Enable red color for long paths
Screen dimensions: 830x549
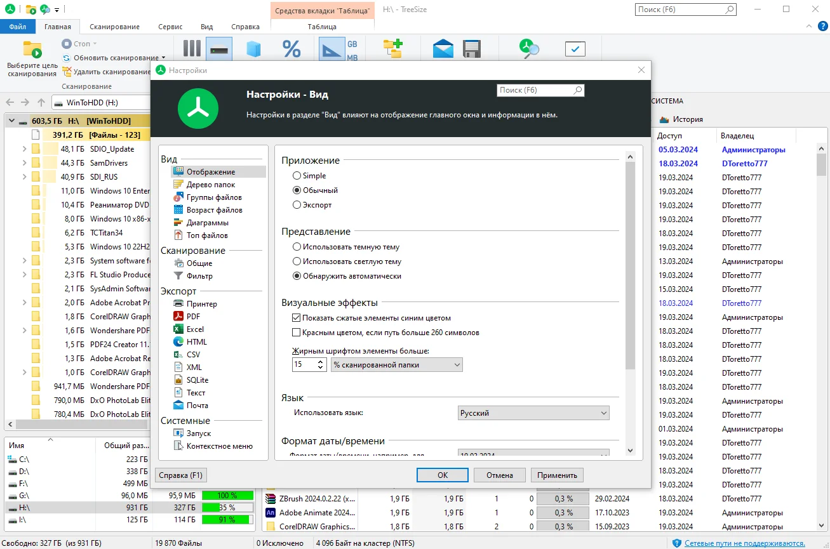[296, 333]
